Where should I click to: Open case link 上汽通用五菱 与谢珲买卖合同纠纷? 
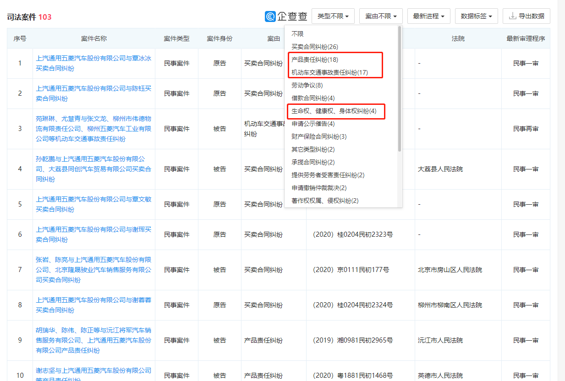click(x=93, y=234)
